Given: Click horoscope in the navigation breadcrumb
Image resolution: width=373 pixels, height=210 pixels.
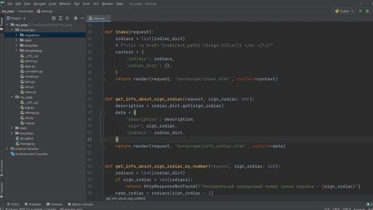Looking at the screenshot, I should coord(26,11).
